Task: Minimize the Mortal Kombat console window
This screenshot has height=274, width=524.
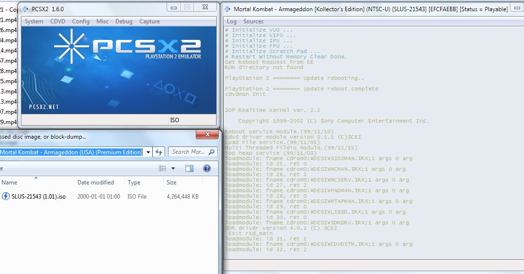Action: point(517,8)
